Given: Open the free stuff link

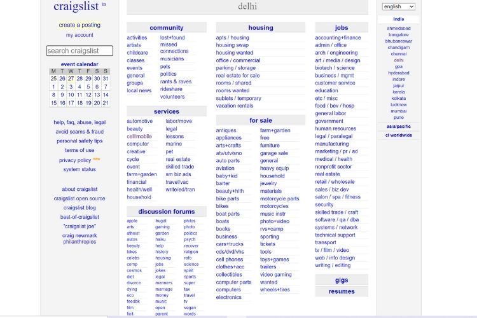Looking at the screenshot, I should (265, 138).
